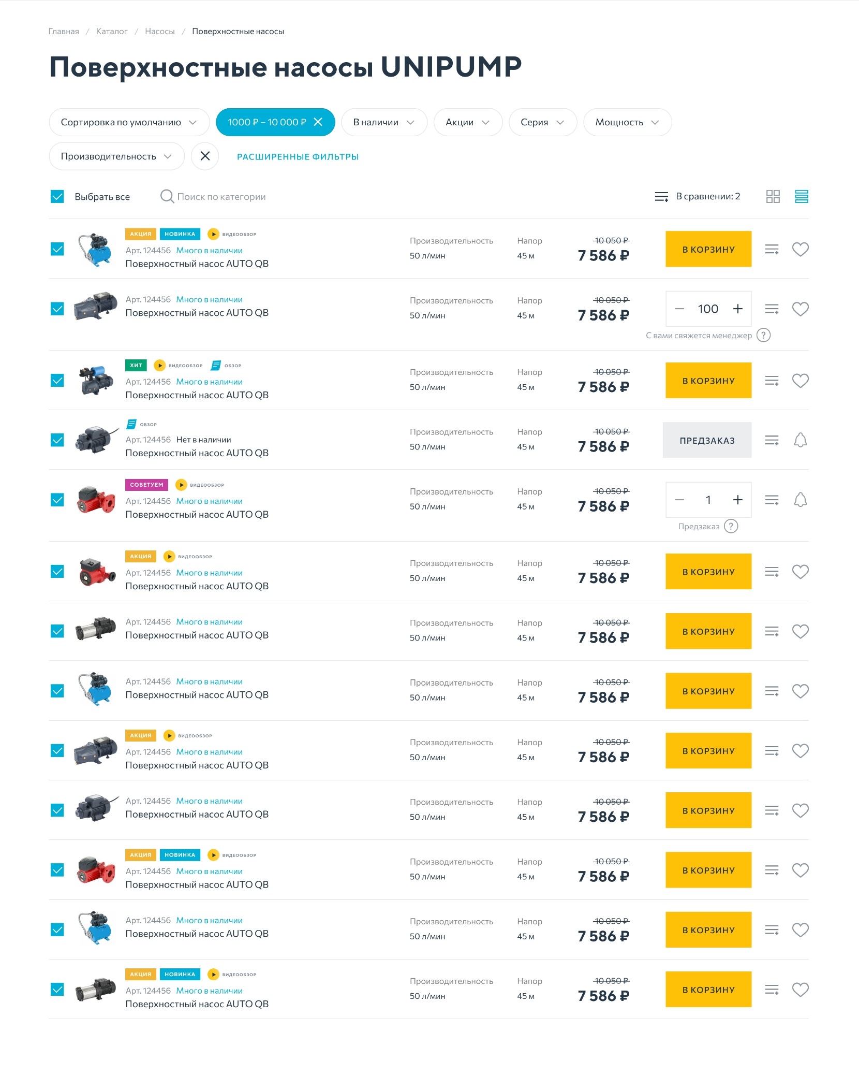Navigate to 'Насосы' breadcrumb link
This screenshot has width=859, height=1075.
[x=159, y=32]
